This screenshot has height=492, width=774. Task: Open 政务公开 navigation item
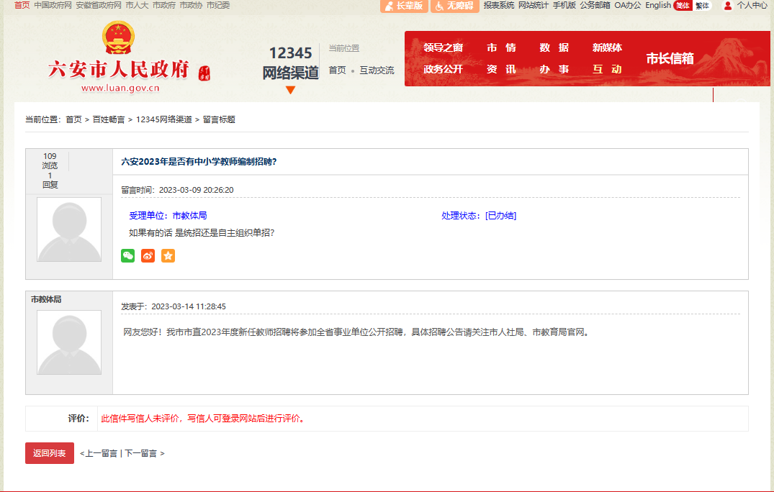[443, 70]
